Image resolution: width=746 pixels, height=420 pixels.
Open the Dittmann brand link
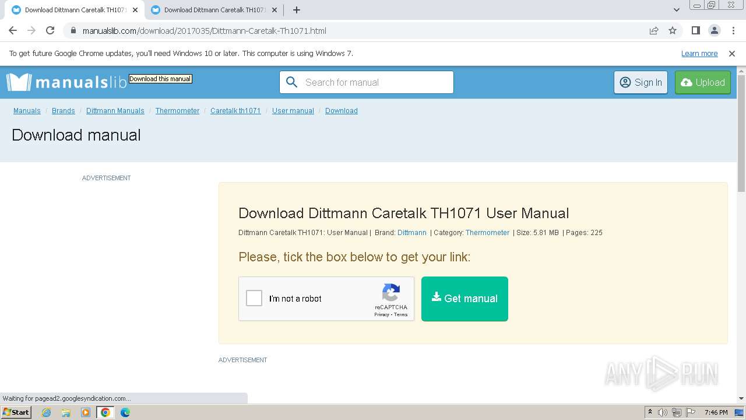click(x=412, y=232)
